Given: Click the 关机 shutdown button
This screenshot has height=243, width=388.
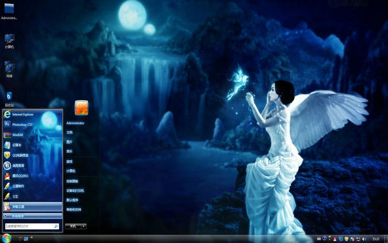Looking at the screenshot, I should (x=72, y=226).
